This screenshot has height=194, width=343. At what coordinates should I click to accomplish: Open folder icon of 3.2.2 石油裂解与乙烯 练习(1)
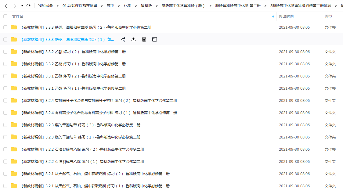tap(14, 161)
